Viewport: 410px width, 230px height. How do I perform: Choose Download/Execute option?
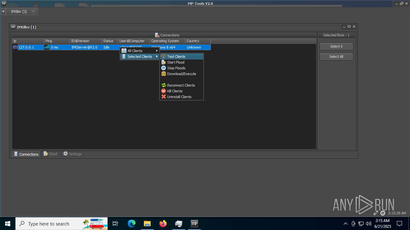pyautogui.click(x=182, y=74)
